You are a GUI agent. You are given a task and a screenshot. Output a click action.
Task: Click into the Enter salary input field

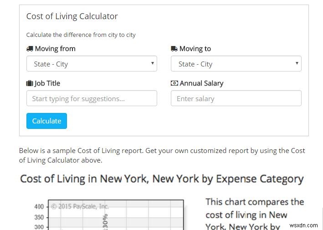pyautogui.click(x=236, y=98)
